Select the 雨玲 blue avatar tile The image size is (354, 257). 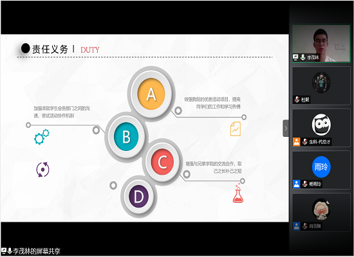pyautogui.click(x=321, y=167)
